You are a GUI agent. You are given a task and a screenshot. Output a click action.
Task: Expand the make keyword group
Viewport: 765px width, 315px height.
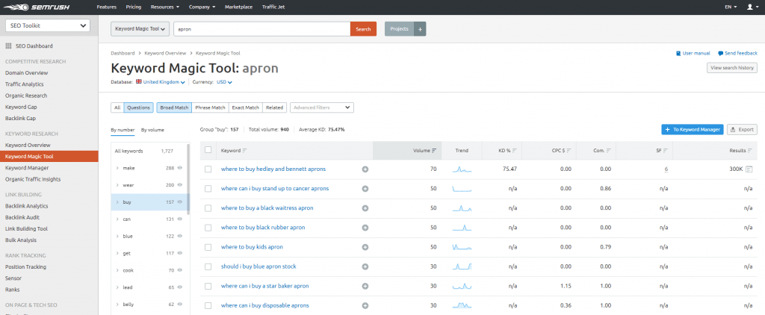117,168
